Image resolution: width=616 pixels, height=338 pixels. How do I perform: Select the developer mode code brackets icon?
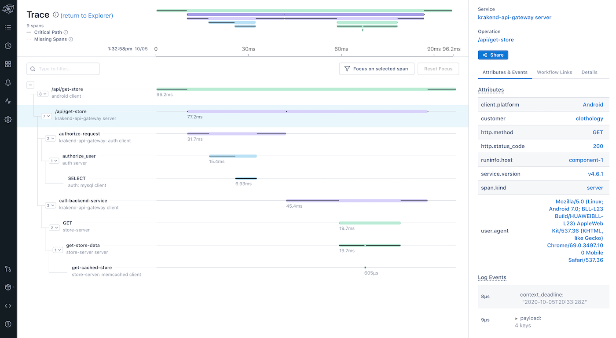[8, 305]
